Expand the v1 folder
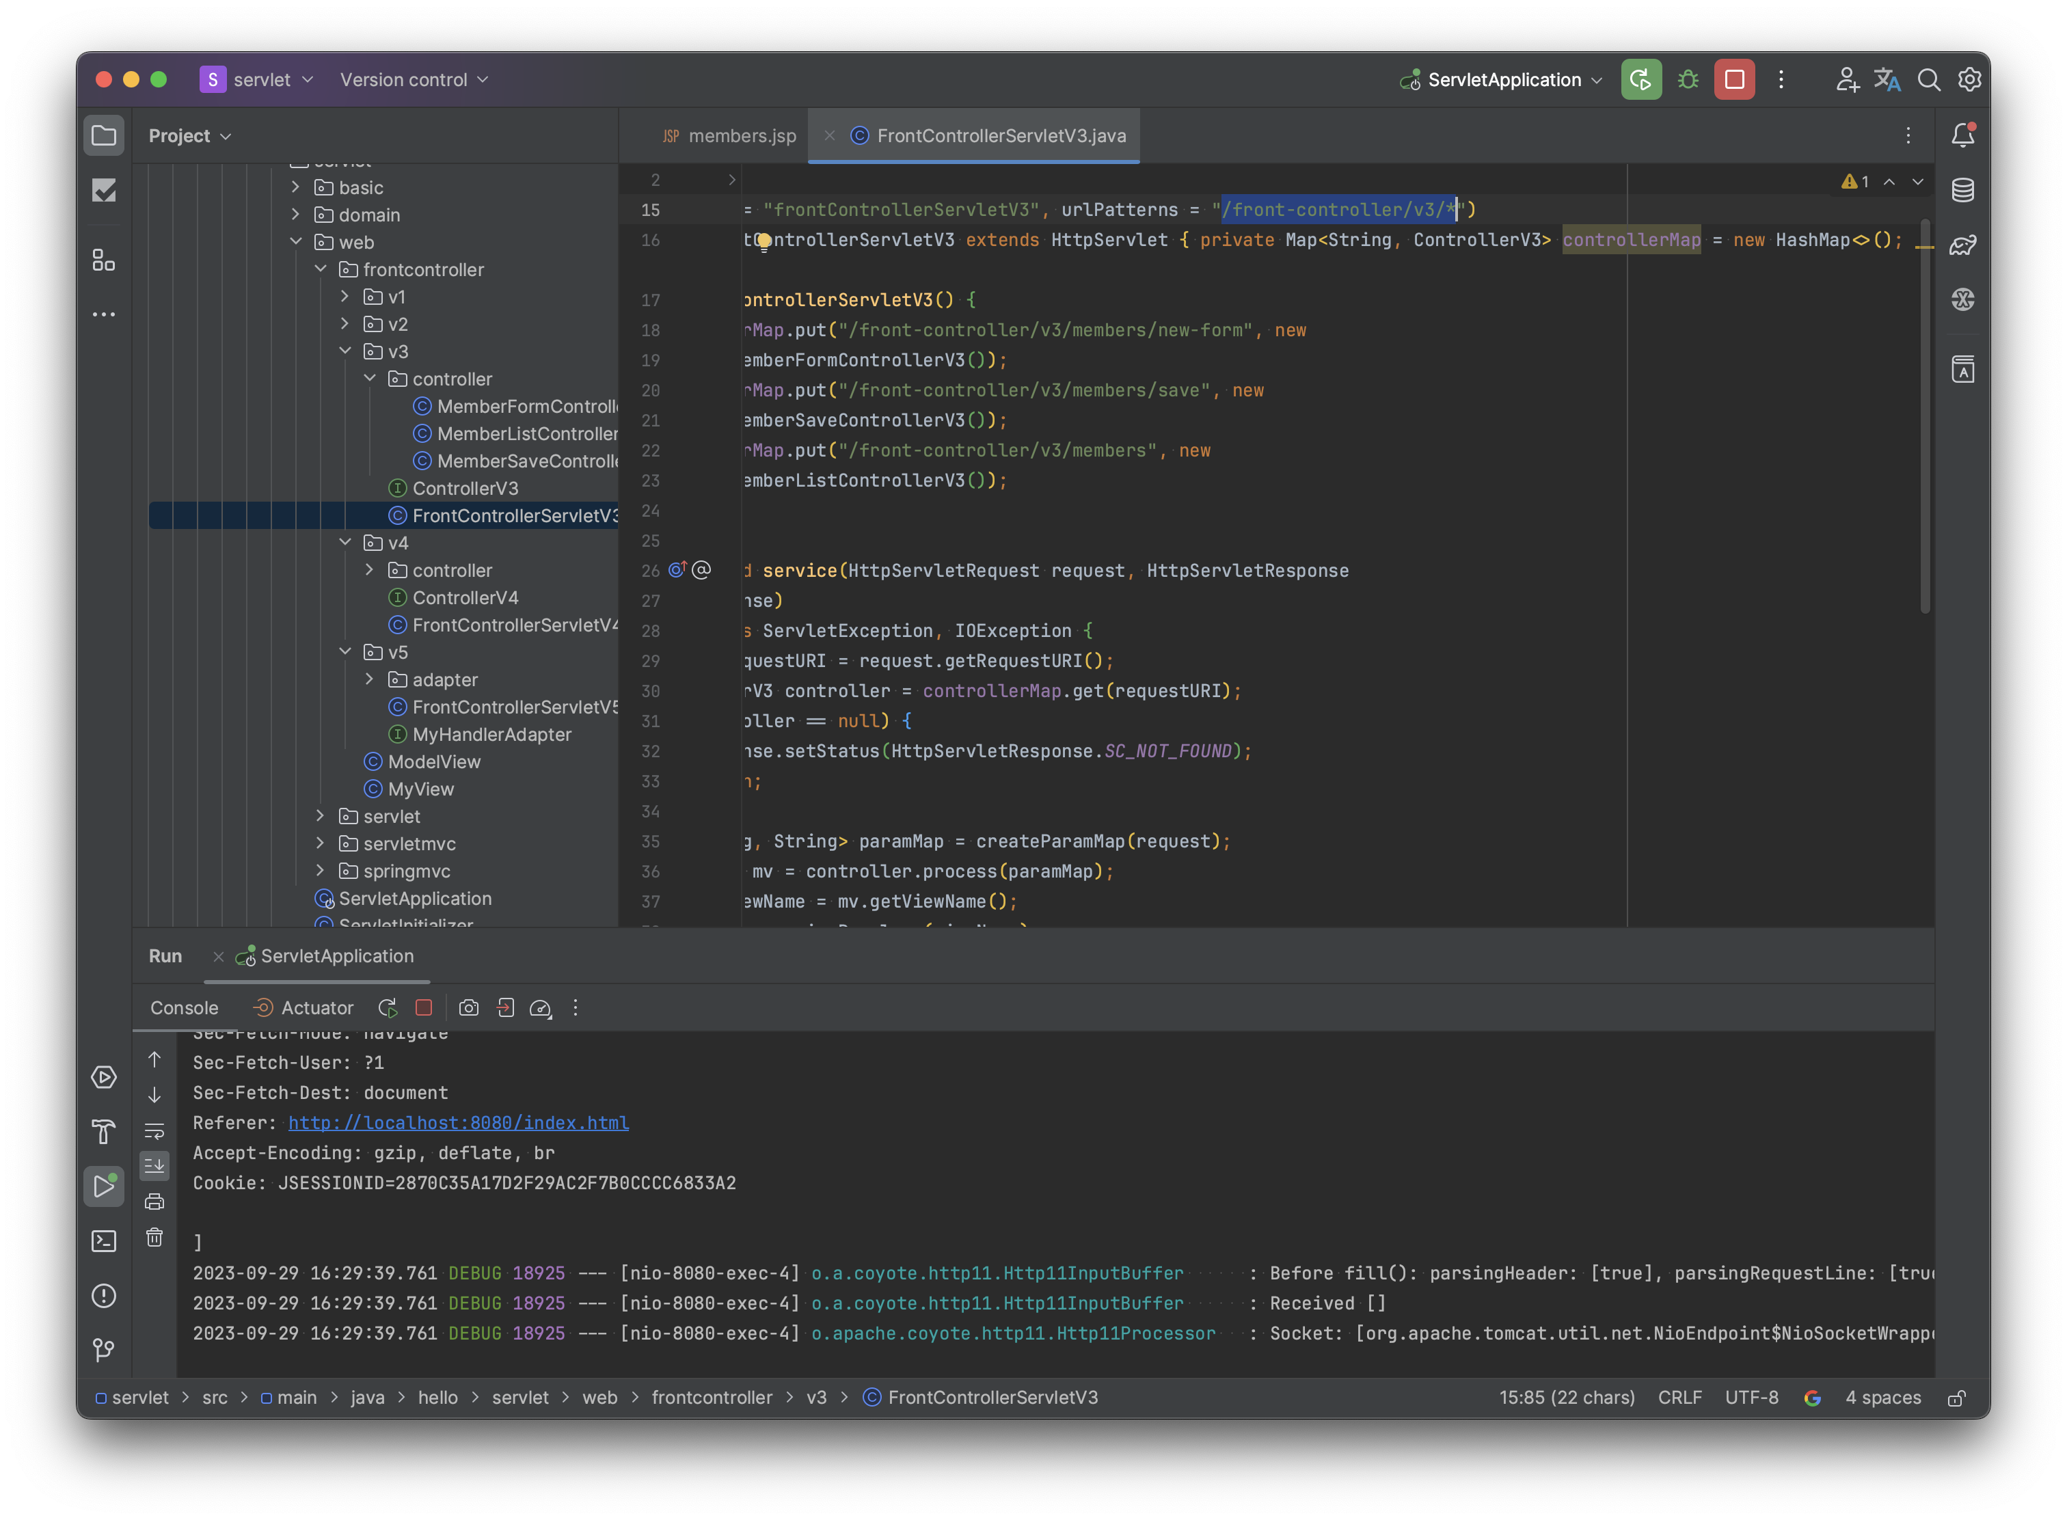Image resolution: width=2067 pixels, height=1520 pixels. (345, 296)
